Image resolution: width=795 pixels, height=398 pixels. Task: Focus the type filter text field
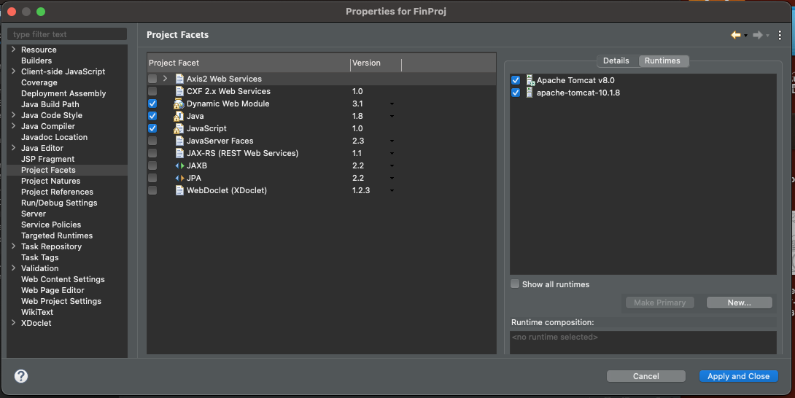[x=67, y=34]
